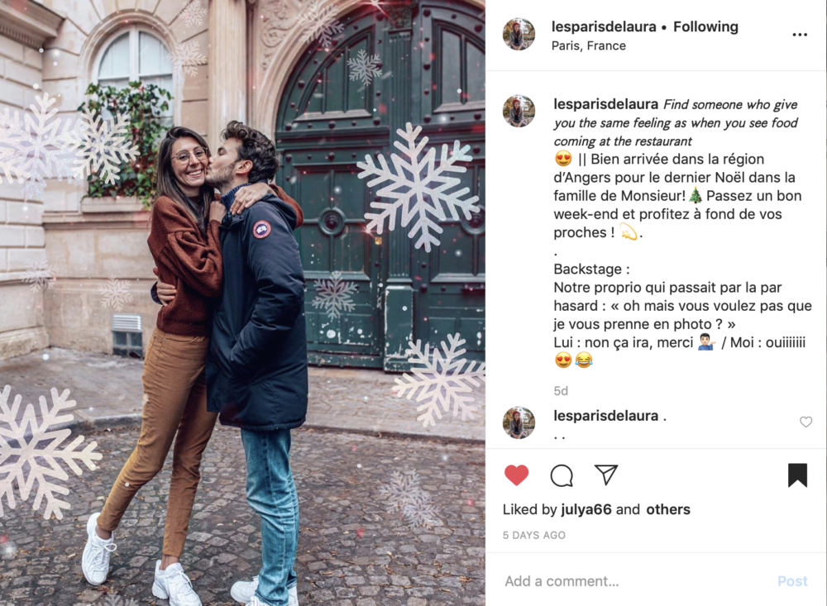This screenshot has width=827, height=606.
Task: Click the Post comment button
Action: point(792,581)
